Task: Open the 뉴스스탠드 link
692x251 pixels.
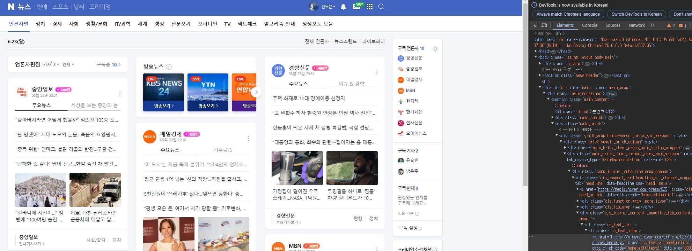Action: tap(346, 41)
